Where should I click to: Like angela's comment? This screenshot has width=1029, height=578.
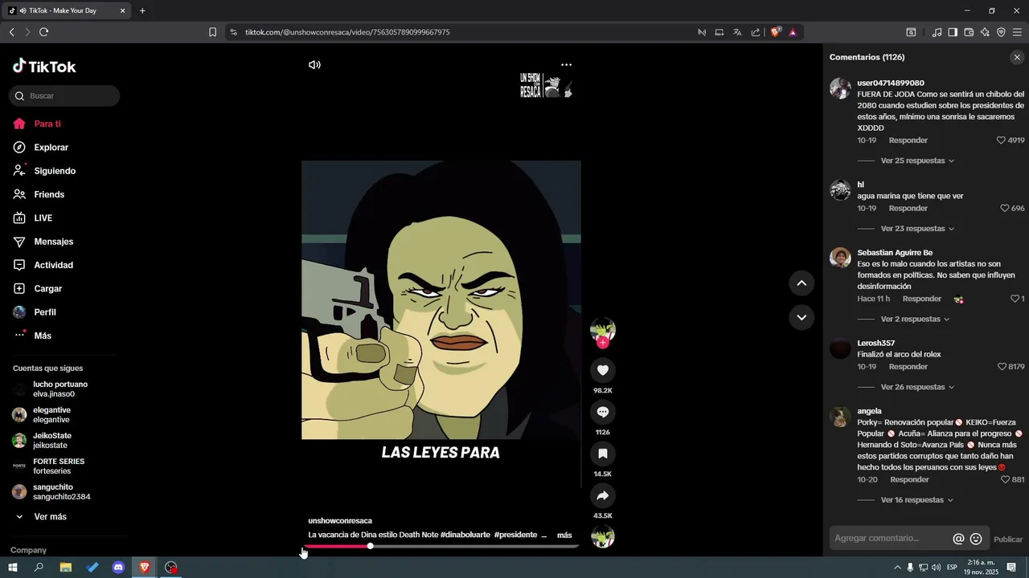point(1005,480)
